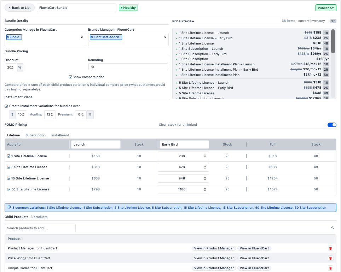
Task: Click Search products to add field
Action: (40, 228)
